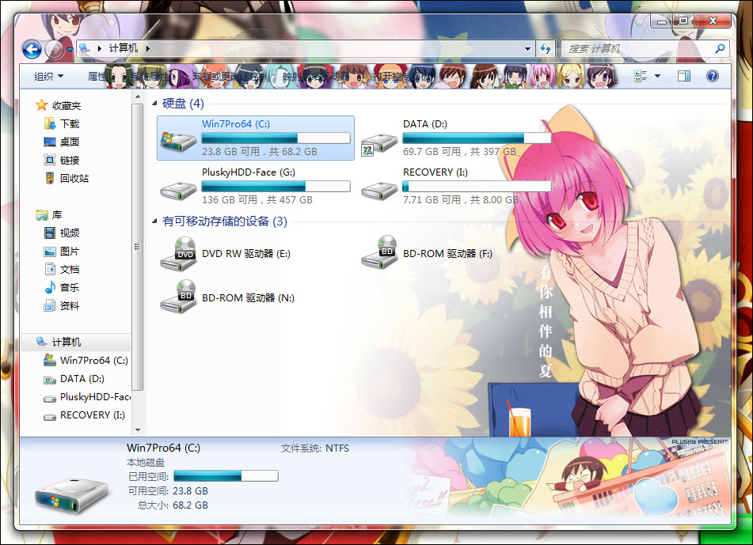
Task: Select 计算机 in the navigation pane
Action: click(x=76, y=342)
